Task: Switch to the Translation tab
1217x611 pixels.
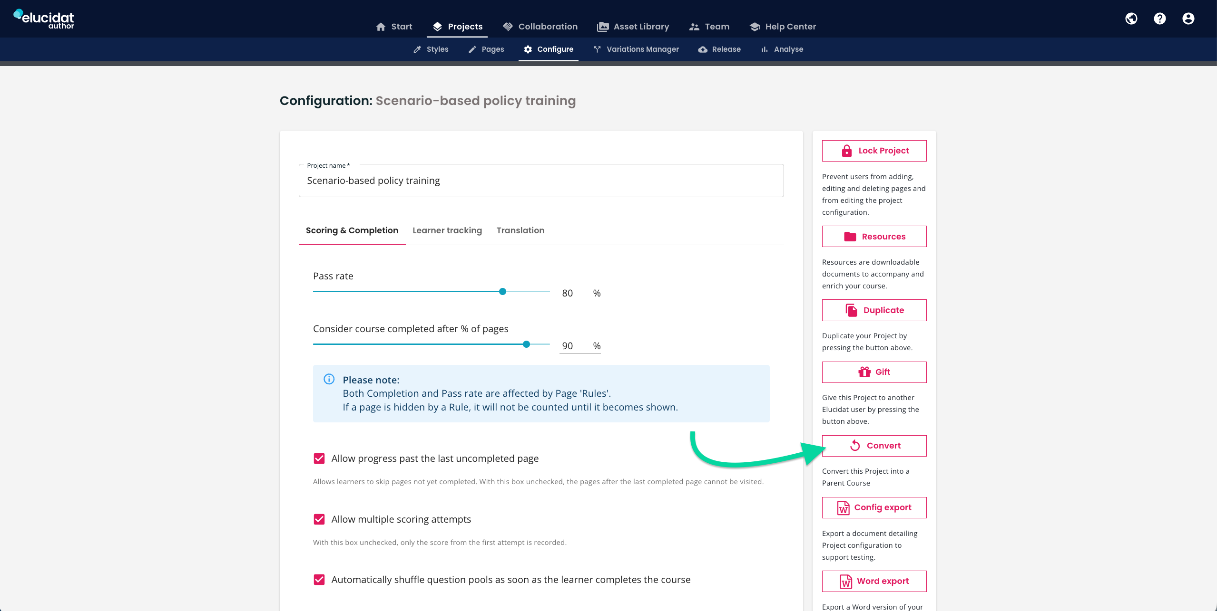Action: [x=520, y=230]
